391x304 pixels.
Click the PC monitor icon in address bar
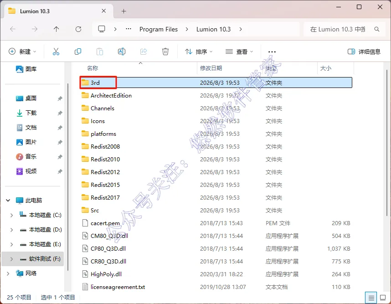(x=102, y=29)
